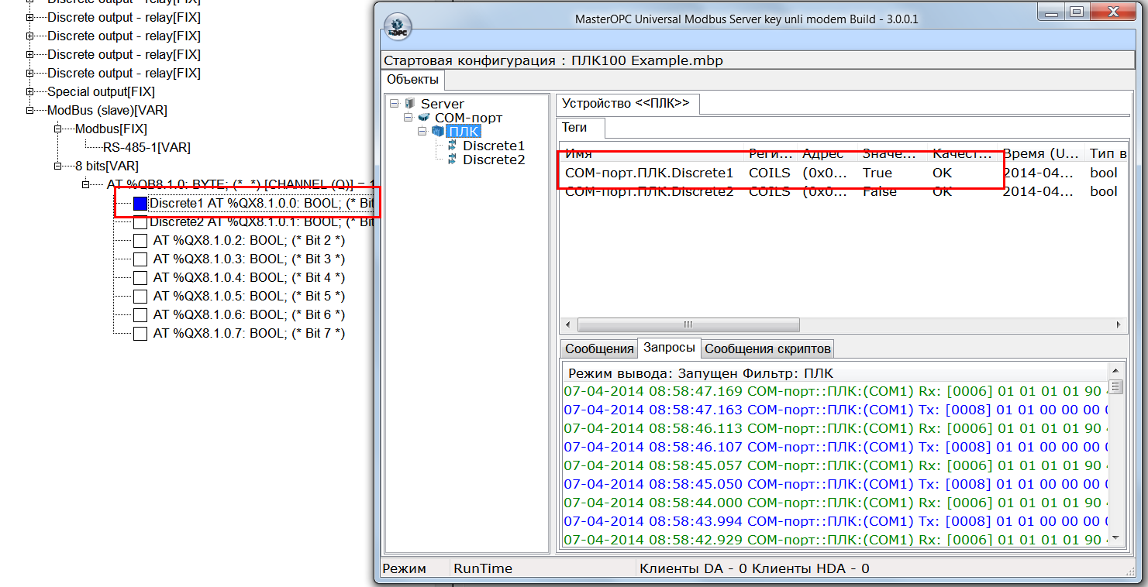Toggle the Discrete2 bit checkbox
Viewport: 1148px width, 587px height.
click(140, 222)
